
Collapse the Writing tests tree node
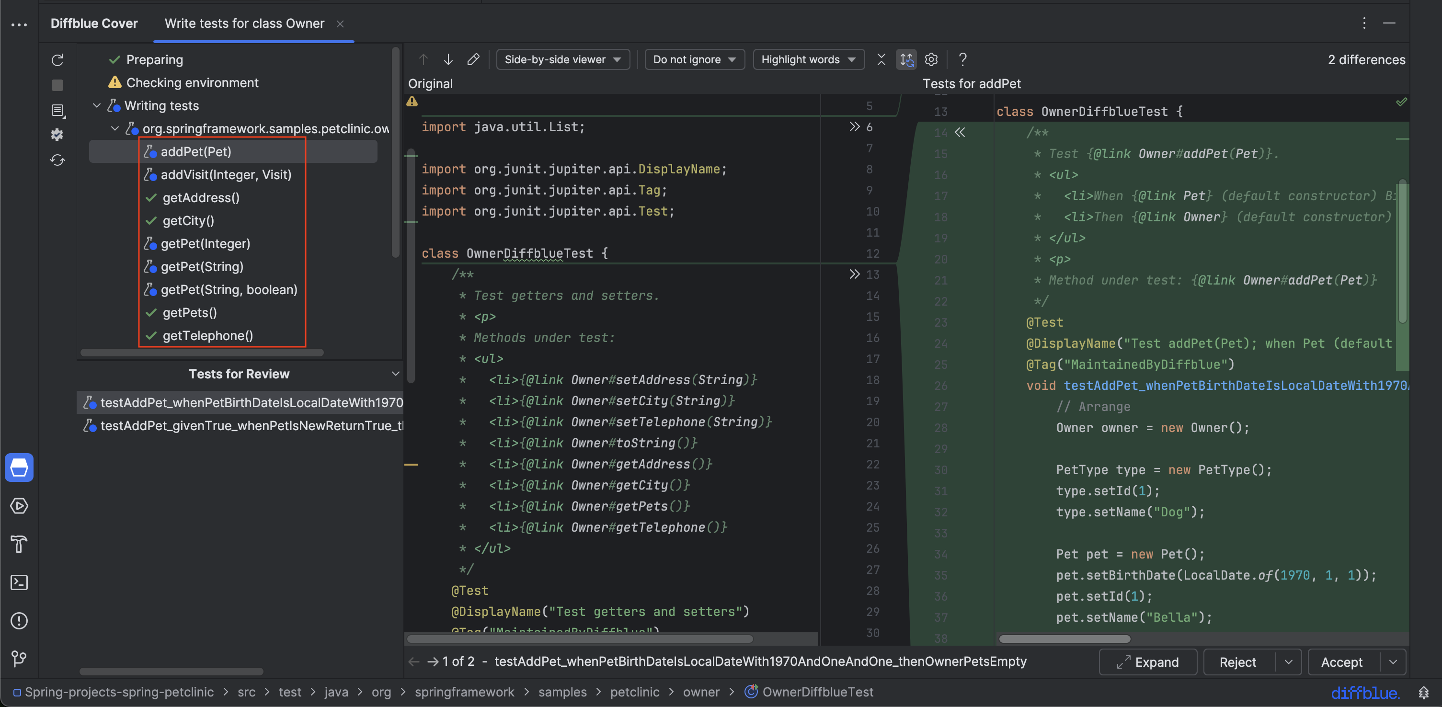(x=96, y=106)
